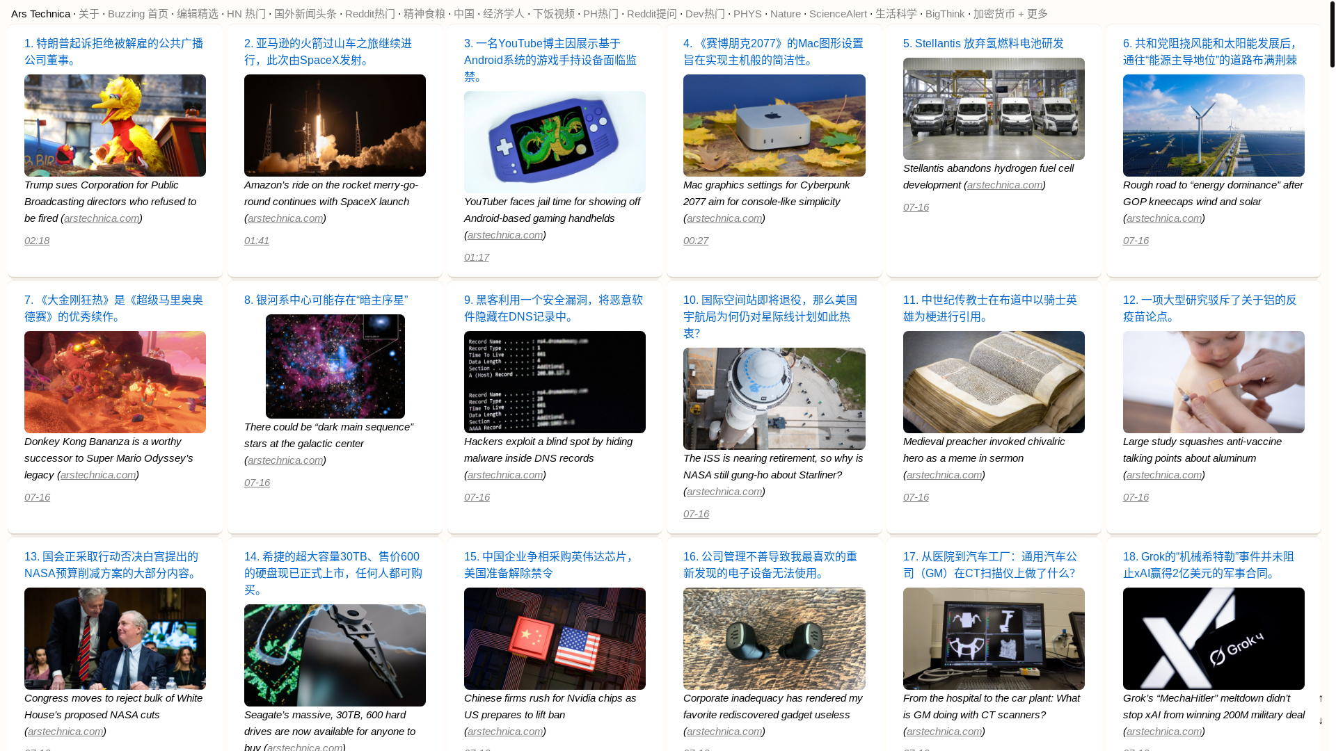
Task: Open the Donkey Kong Bananza thumbnail
Action: point(115,382)
